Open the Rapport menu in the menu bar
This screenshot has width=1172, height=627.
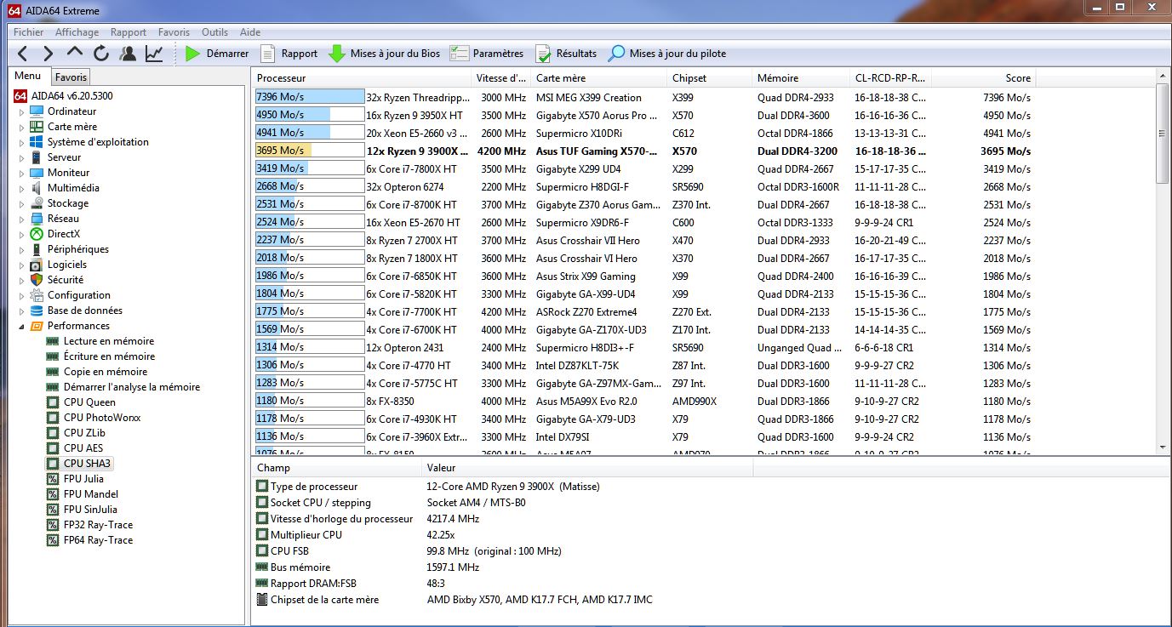coord(129,32)
